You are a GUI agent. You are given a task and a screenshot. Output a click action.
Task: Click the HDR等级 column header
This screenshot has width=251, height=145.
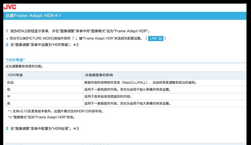coord(44,75)
